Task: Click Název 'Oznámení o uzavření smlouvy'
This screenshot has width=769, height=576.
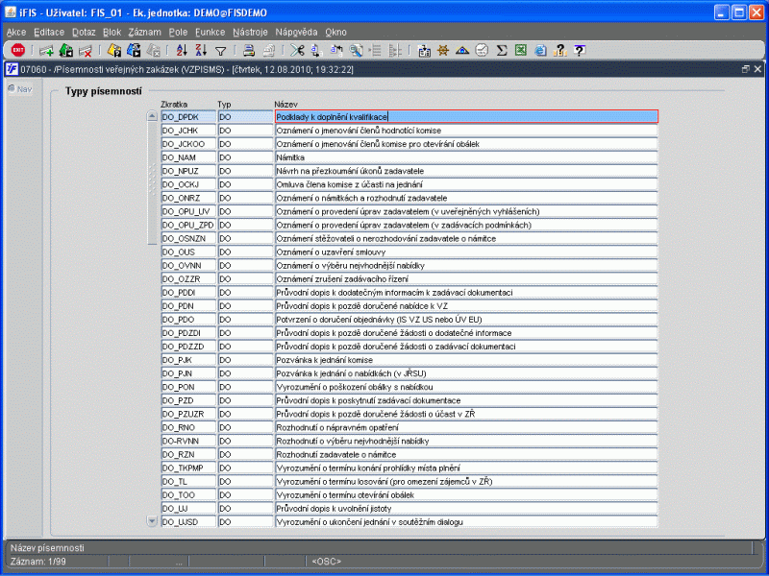Action: (466, 252)
